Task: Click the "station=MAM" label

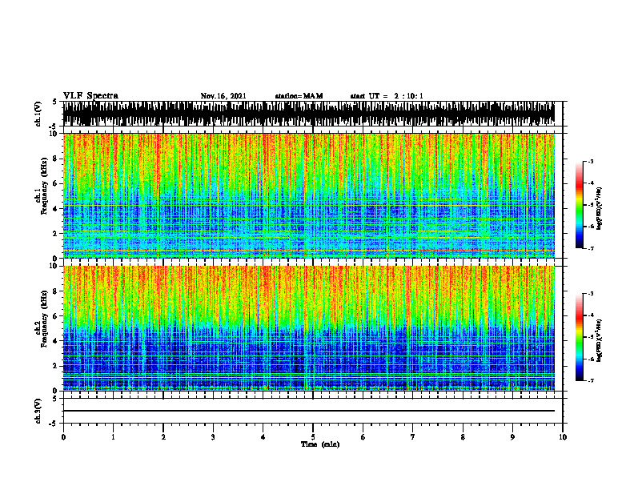Action: coord(299,96)
